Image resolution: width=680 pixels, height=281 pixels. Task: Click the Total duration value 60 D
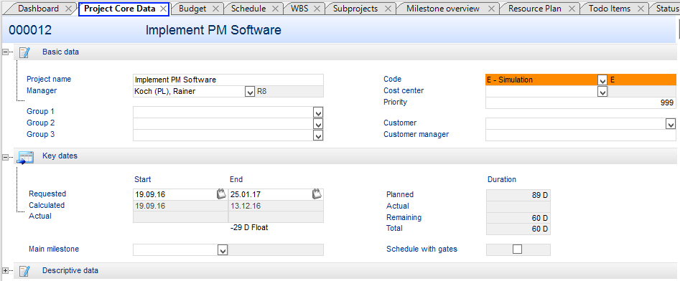(x=518, y=229)
